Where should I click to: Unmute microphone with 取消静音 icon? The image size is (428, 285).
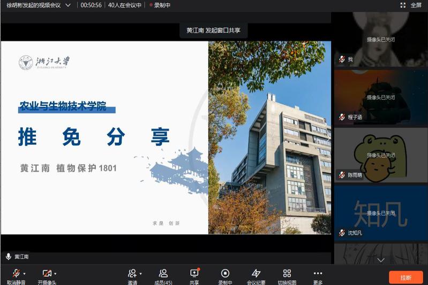[16, 273]
